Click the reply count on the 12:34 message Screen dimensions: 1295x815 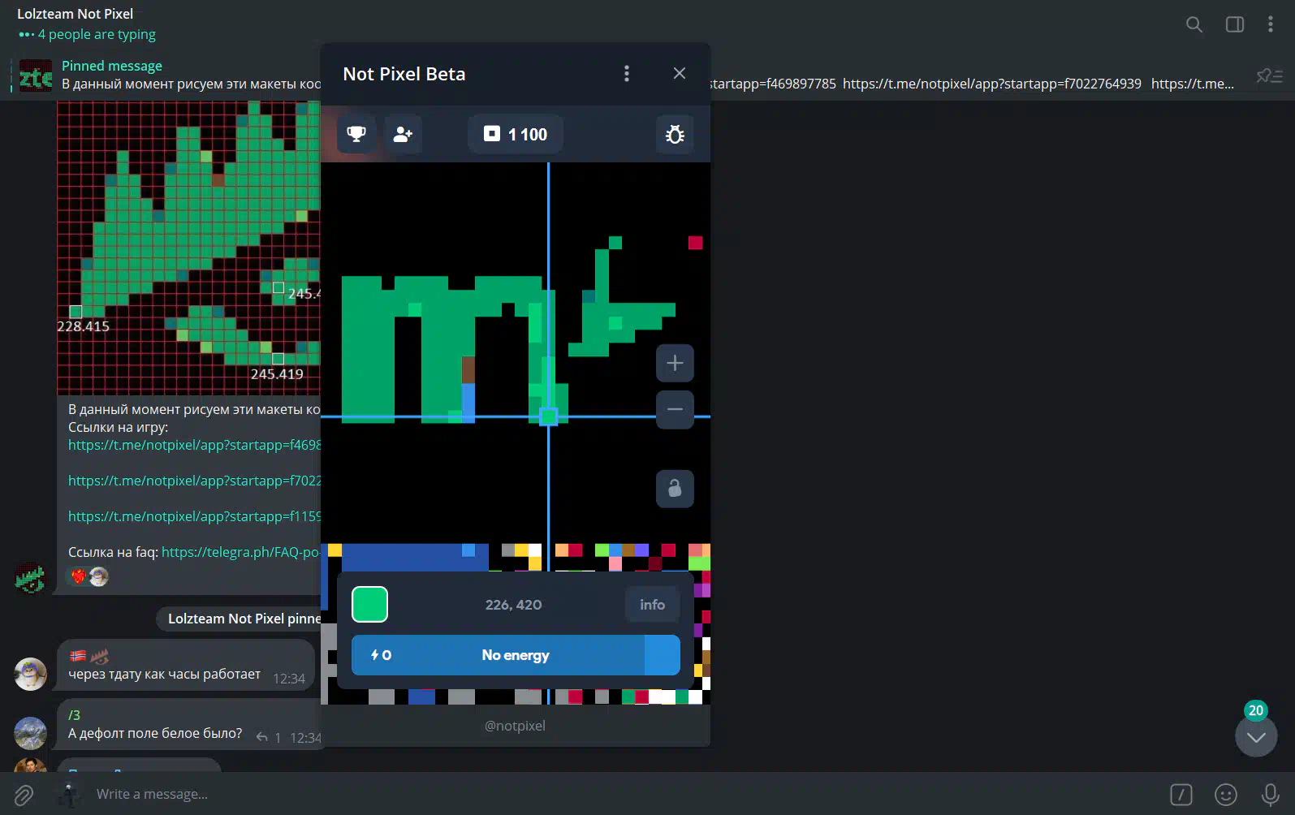pos(269,738)
